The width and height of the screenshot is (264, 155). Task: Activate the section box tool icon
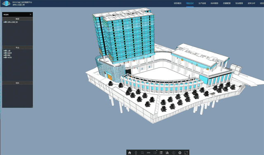pos(155,153)
